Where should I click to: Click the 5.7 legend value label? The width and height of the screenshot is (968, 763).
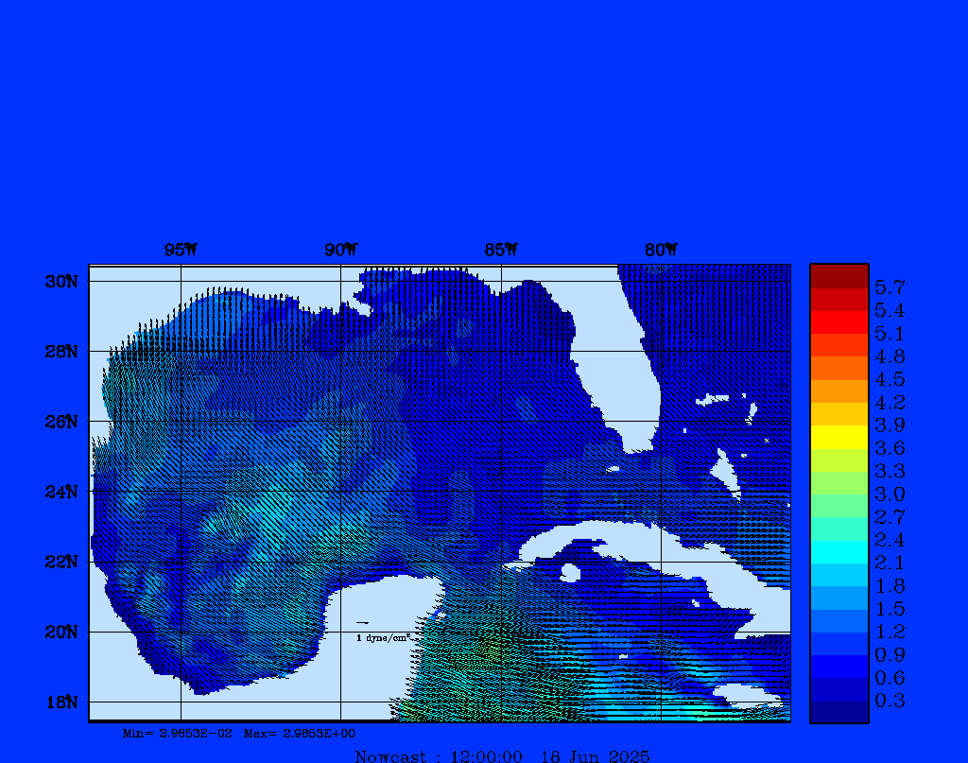pos(890,286)
